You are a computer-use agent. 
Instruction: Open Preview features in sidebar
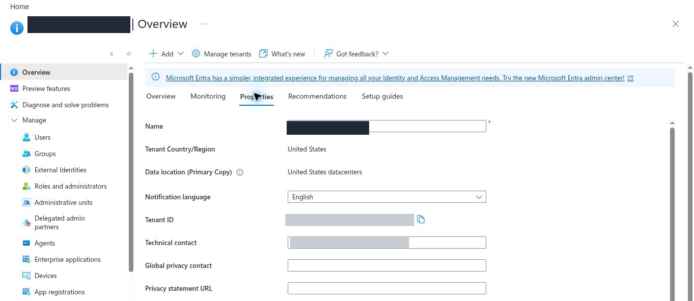coord(46,88)
